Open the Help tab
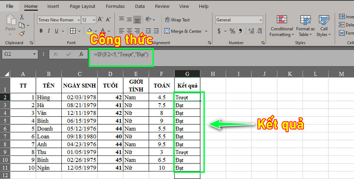The height and width of the screenshot is (179, 354). (203, 6)
